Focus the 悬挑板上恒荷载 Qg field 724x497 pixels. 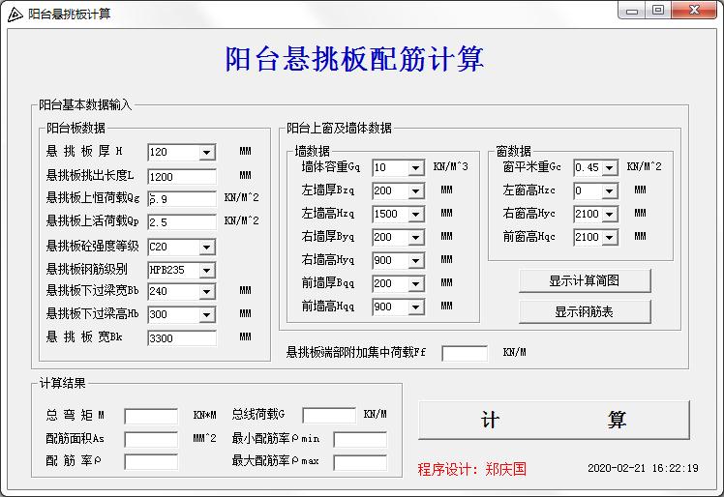pos(181,199)
